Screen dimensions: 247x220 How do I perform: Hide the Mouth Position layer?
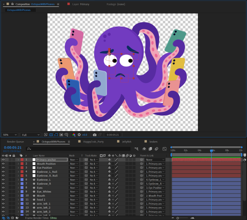pos(3,164)
